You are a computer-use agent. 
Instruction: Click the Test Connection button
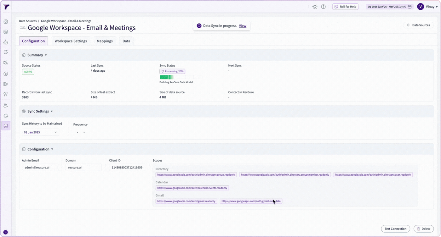[395, 229]
